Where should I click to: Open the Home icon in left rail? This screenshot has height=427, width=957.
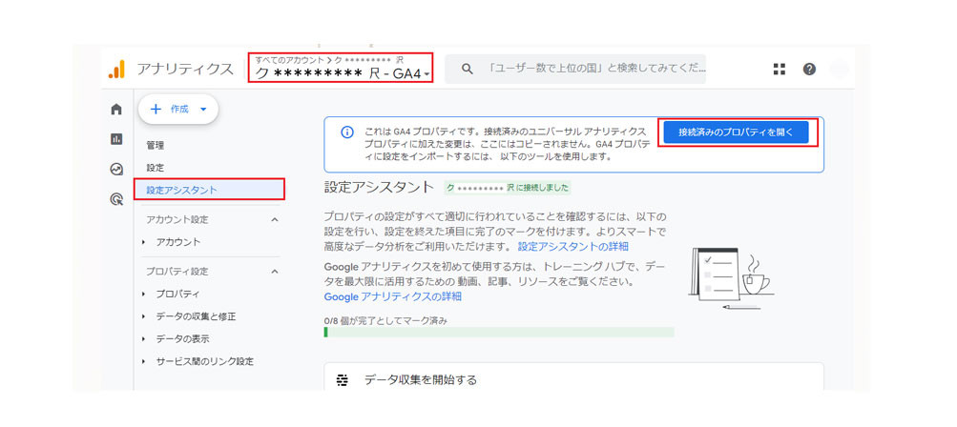[x=116, y=110]
